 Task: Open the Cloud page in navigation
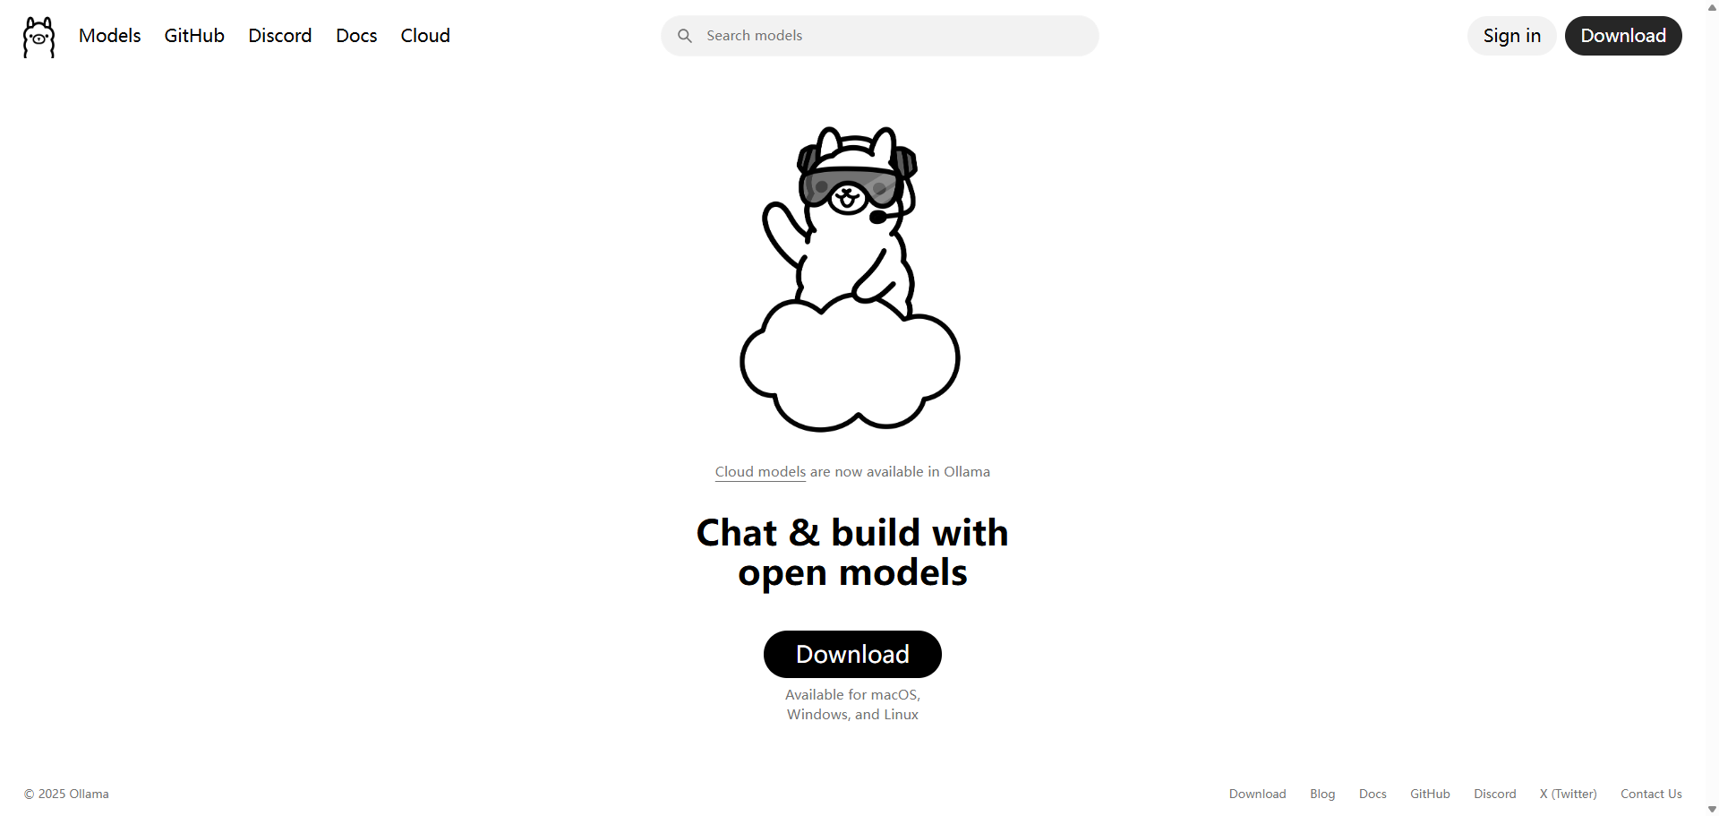point(425,36)
